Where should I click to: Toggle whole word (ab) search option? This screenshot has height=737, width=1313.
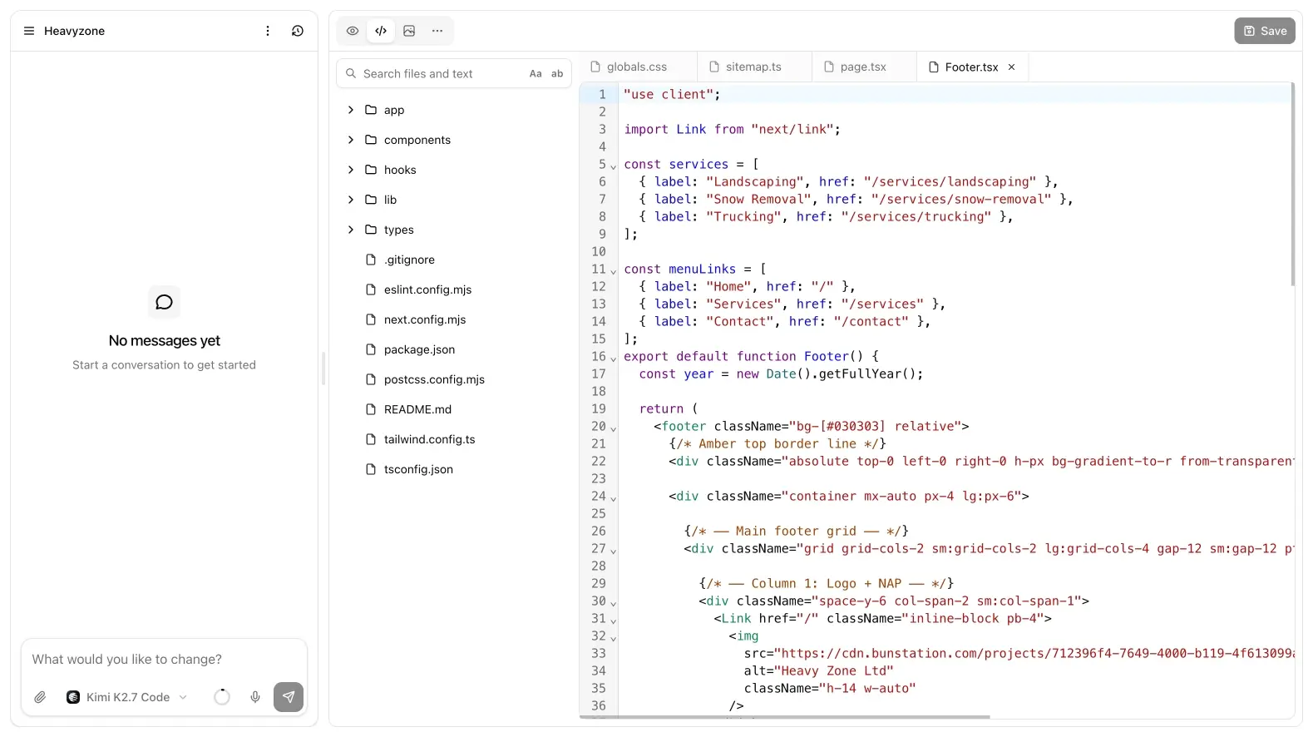557,73
